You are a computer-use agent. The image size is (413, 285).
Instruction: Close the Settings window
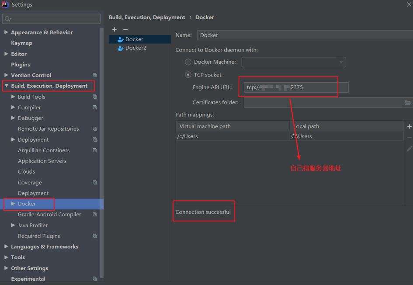[409, 4]
